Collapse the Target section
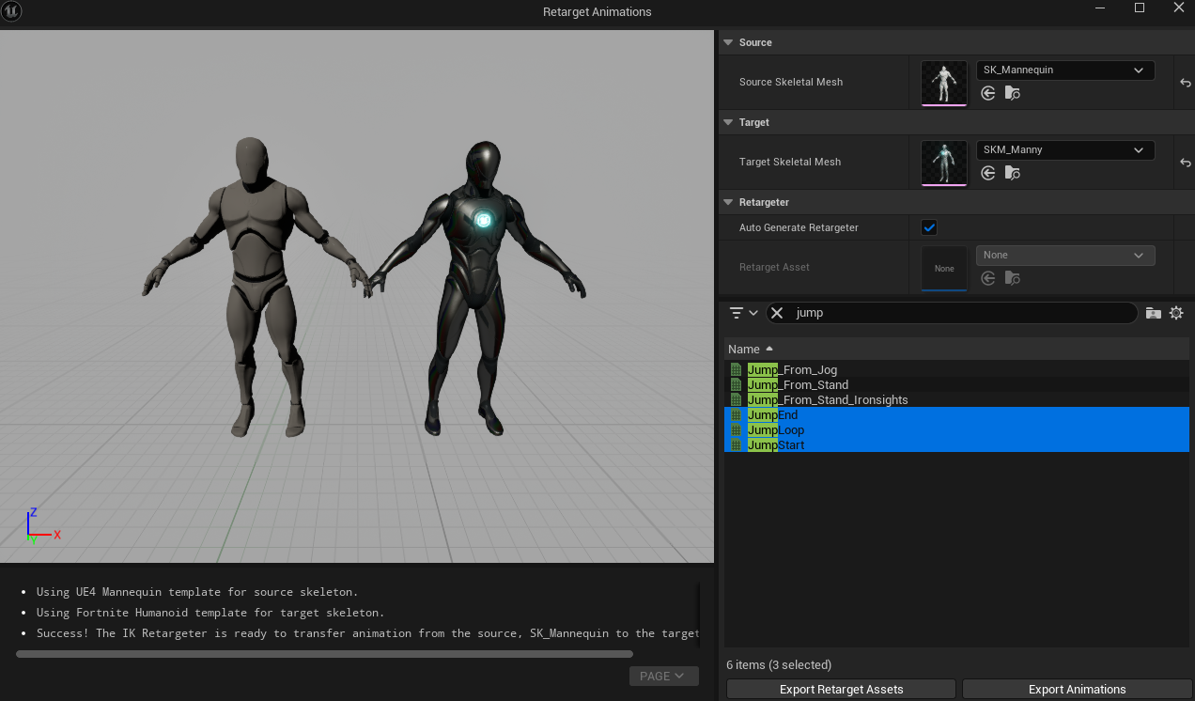The image size is (1195, 701). click(728, 122)
